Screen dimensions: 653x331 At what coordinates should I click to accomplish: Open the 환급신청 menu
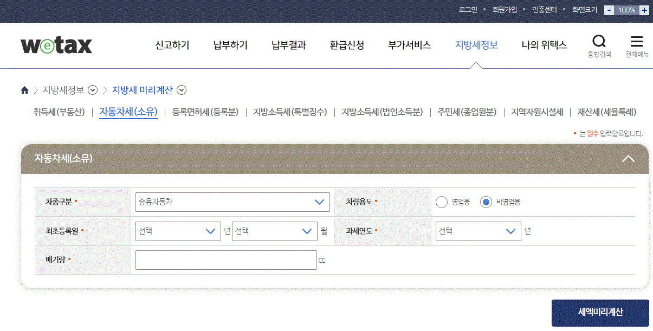click(347, 46)
